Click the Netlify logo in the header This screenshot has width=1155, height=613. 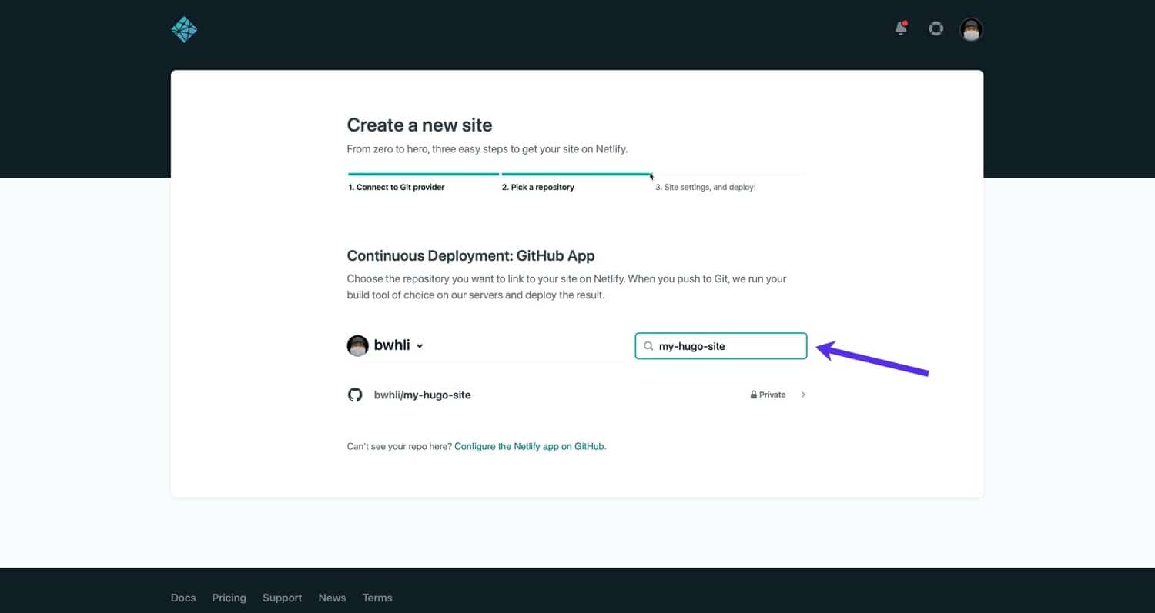184,29
